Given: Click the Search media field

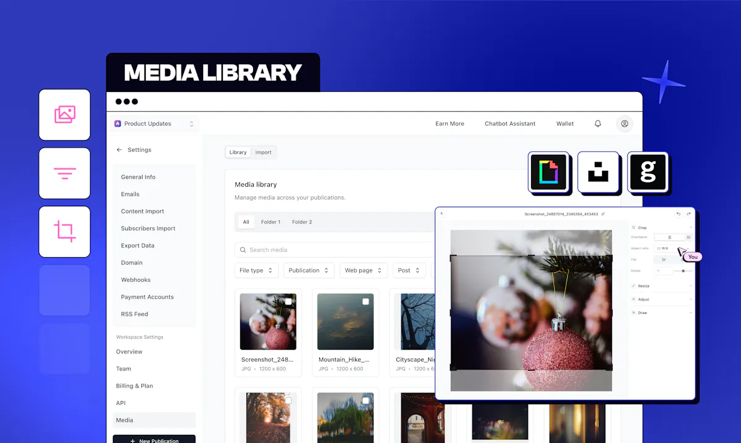Looking at the screenshot, I should tap(333, 250).
